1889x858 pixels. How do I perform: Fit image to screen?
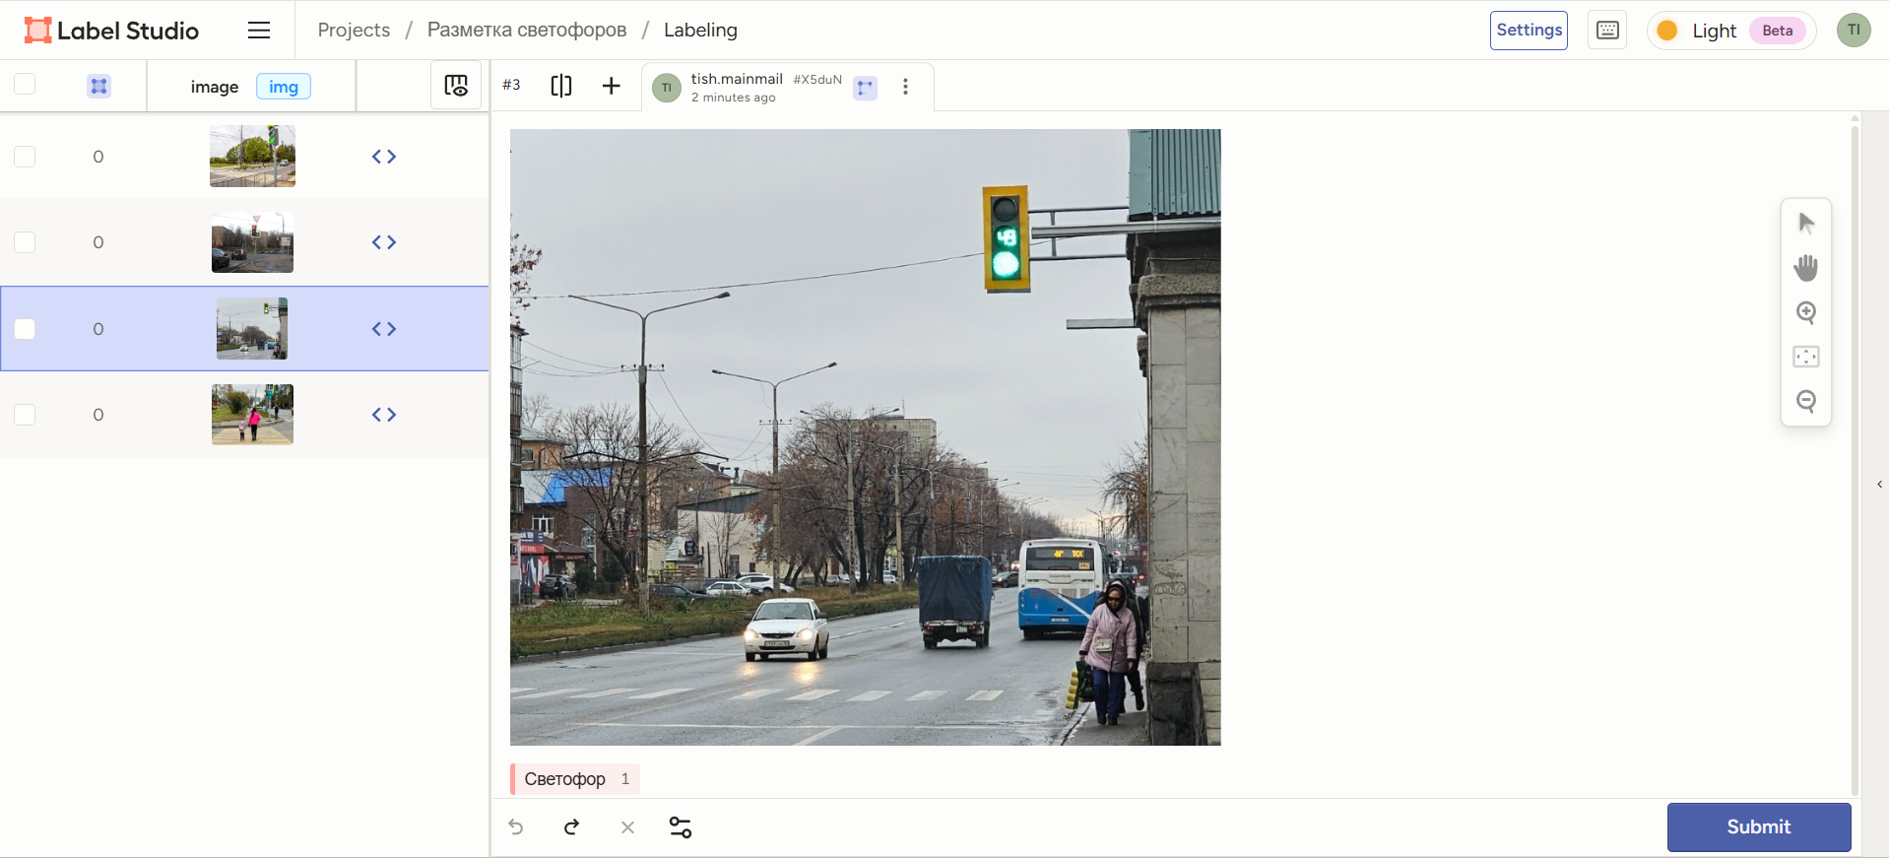point(1805,357)
